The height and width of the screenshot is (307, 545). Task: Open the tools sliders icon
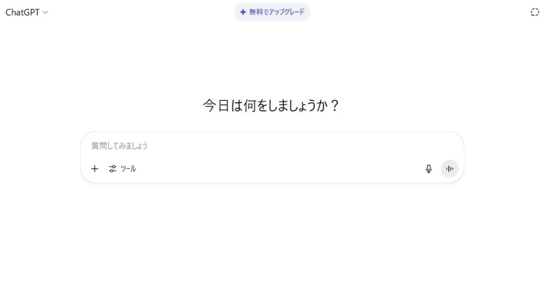click(113, 169)
